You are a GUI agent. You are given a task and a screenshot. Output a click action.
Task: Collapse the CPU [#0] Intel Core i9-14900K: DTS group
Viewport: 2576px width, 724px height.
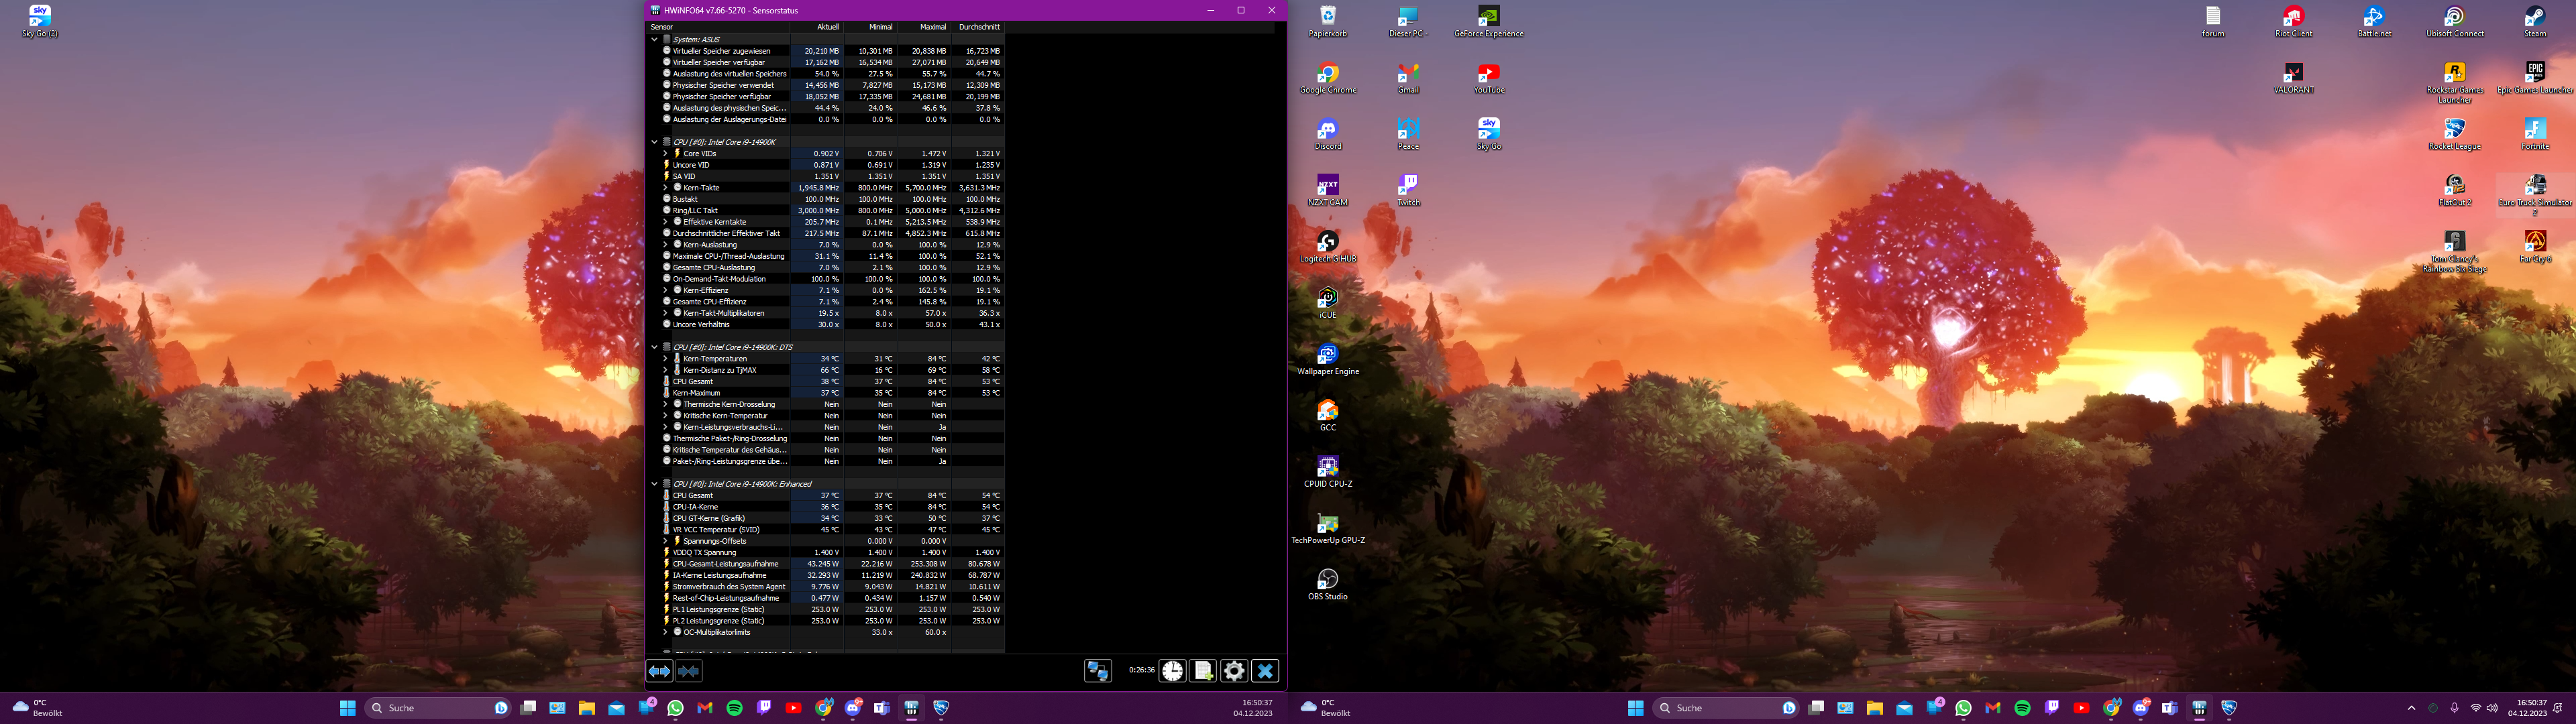click(654, 347)
